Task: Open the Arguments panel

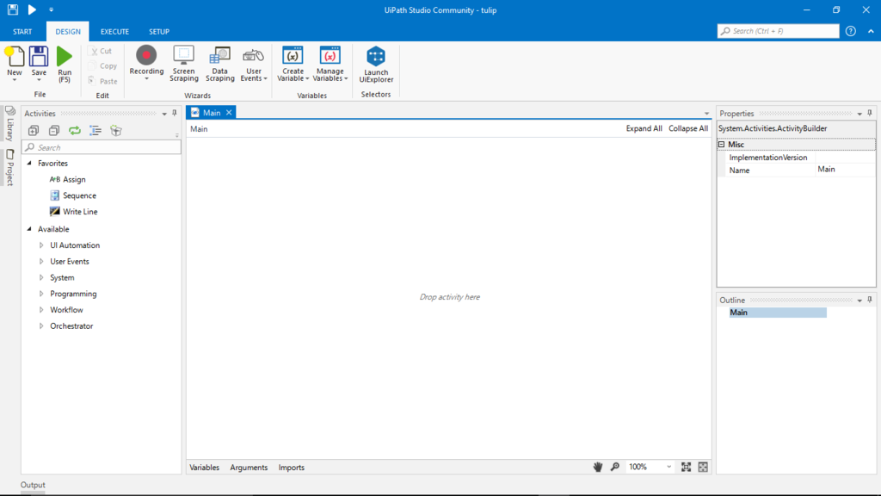Action: click(x=249, y=468)
